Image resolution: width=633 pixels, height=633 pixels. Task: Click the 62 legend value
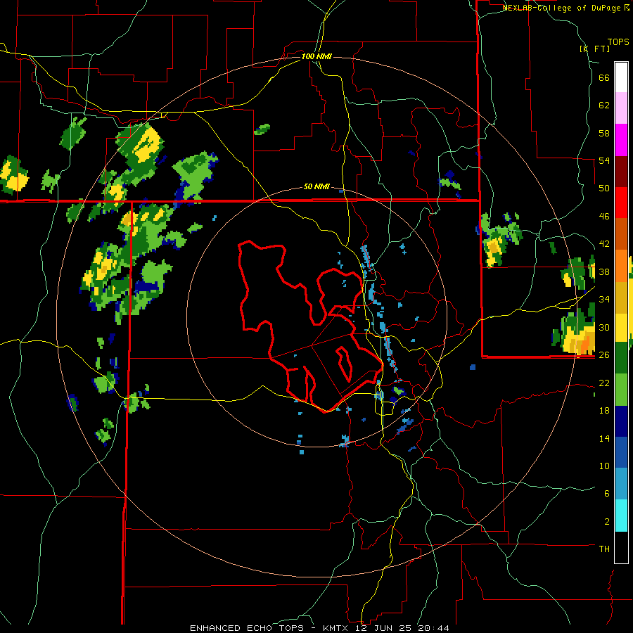click(604, 105)
